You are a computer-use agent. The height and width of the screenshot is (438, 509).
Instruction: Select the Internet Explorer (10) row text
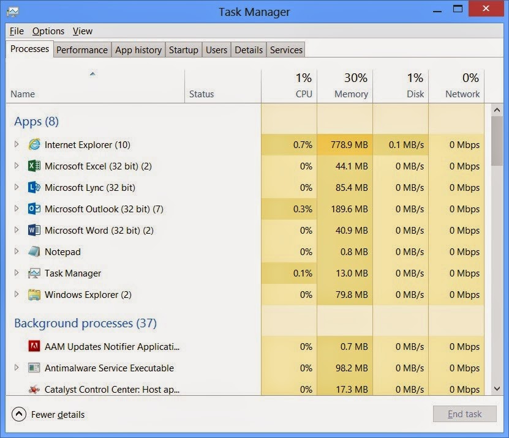88,144
